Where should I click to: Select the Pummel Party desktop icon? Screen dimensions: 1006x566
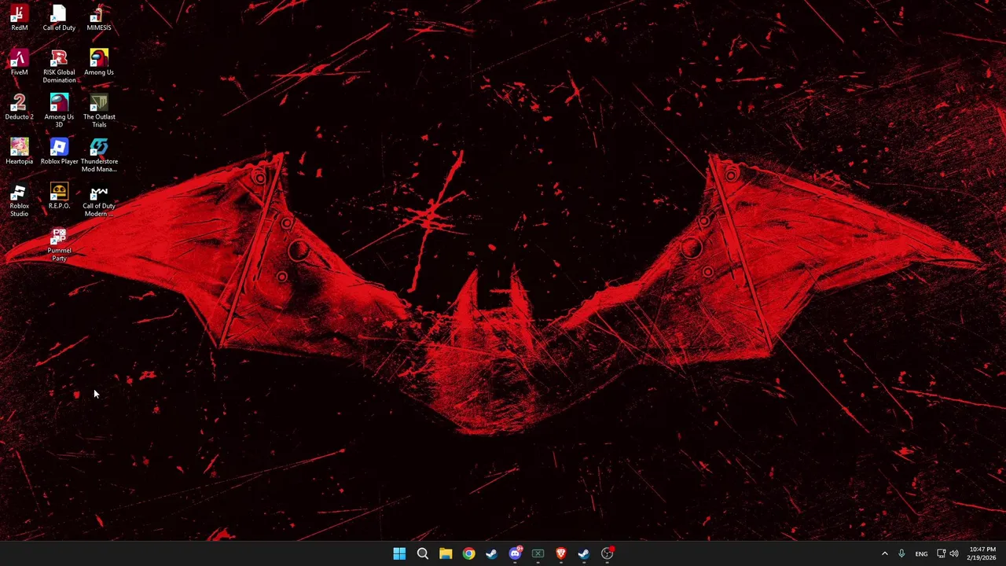(59, 245)
